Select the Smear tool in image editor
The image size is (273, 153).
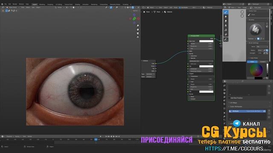tap(226, 21)
